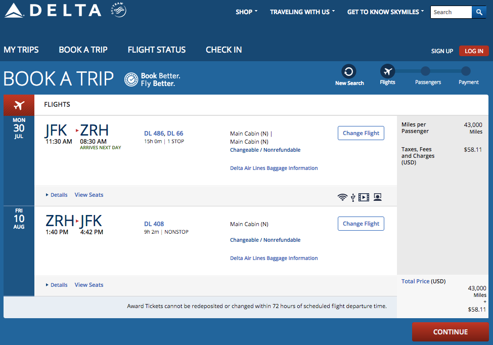Expand Details for JFK to ZRH flight
493x345 pixels.
pos(57,195)
